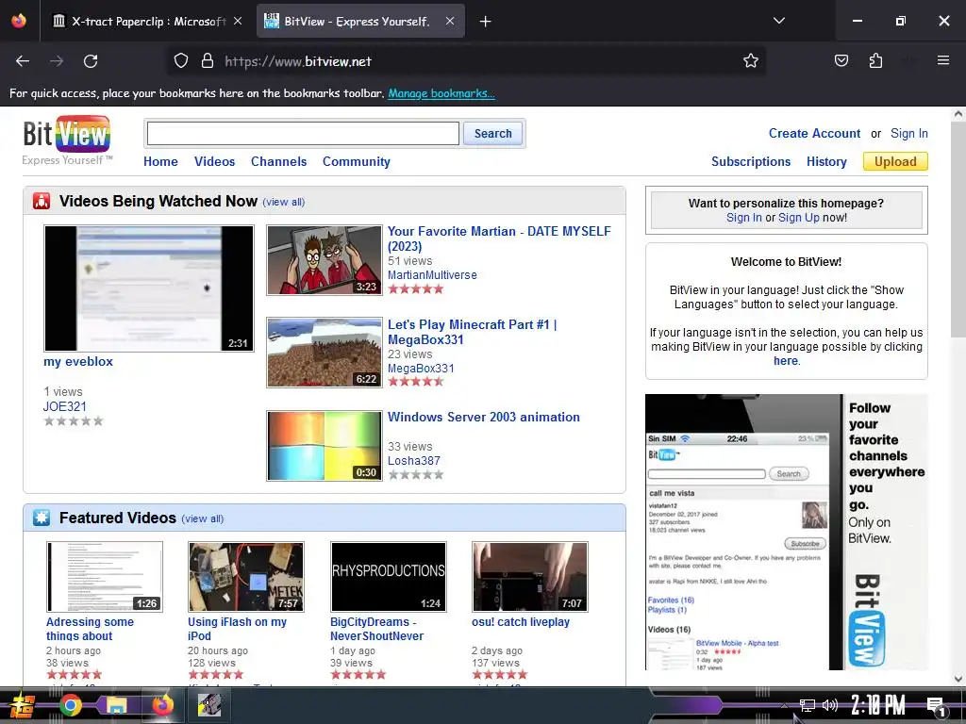Open the notification center icon
Screen dimensions: 966x724
[936, 707]
